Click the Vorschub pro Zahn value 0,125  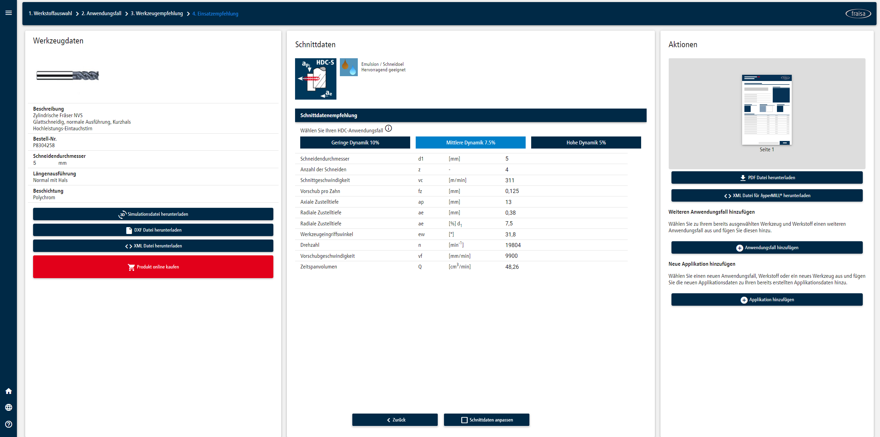pyautogui.click(x=512, y=191)
